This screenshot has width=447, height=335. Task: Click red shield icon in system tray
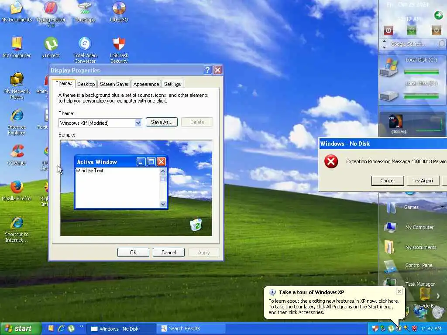[414, 328]
